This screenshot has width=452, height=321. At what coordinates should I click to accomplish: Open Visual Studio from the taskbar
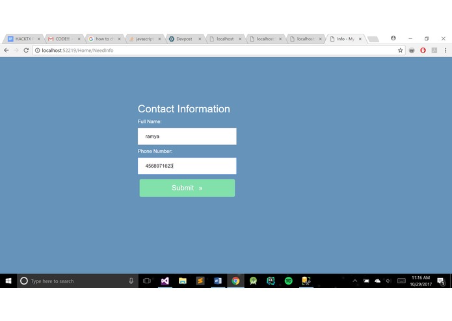(165, 281)
